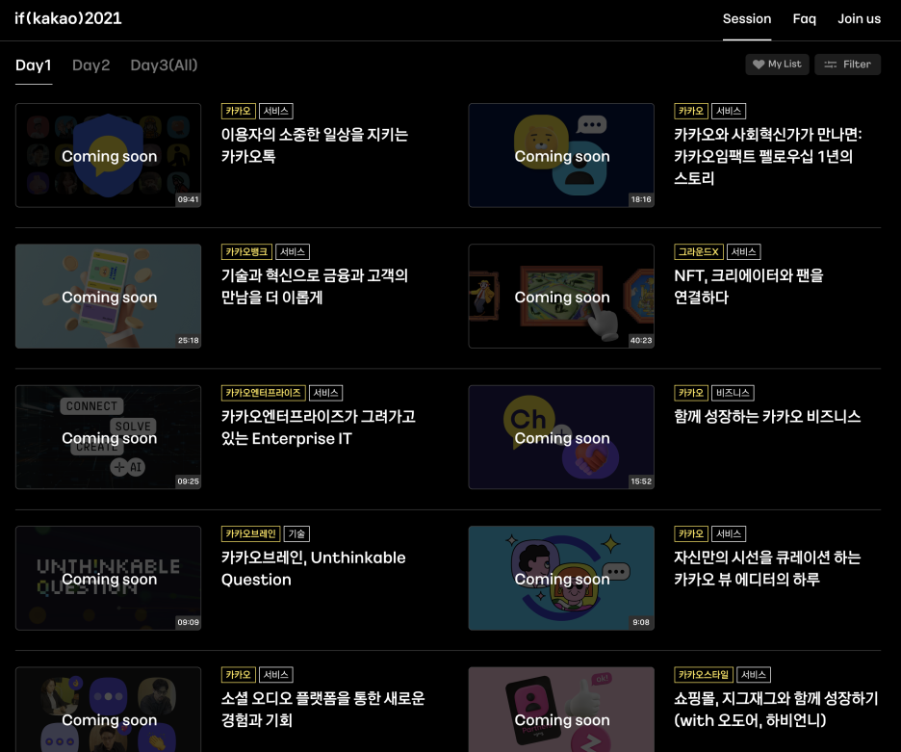Click the 비즈니스 category tag

point(733,393)
